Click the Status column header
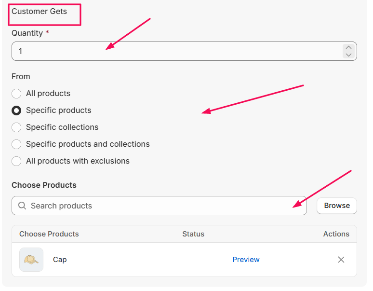 (193, 234)
